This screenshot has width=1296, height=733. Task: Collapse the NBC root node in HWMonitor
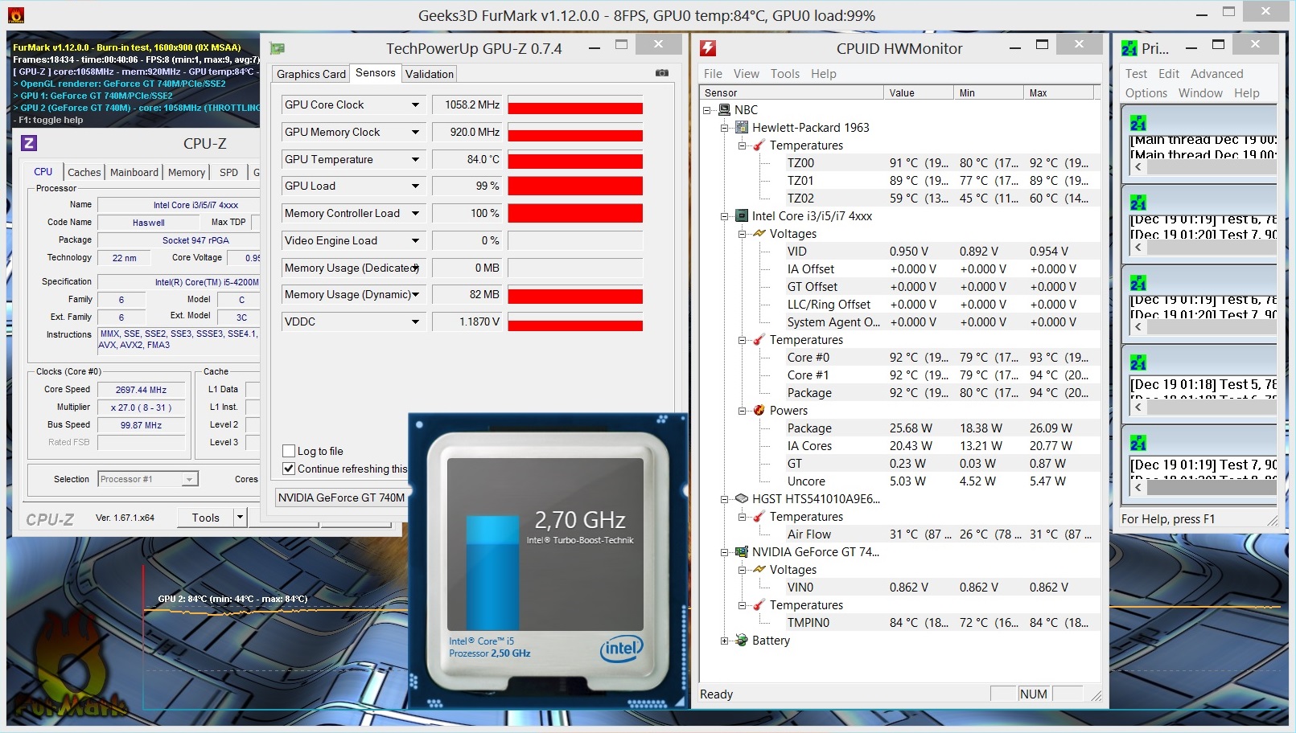[707, 109]
